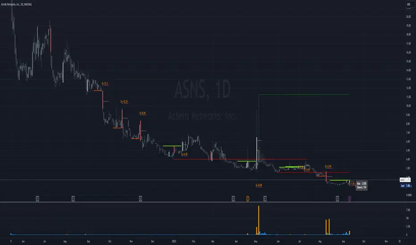Click the Feb label on time axis
416x245 pixels.
pyautogui.click(x=193, y=241)
